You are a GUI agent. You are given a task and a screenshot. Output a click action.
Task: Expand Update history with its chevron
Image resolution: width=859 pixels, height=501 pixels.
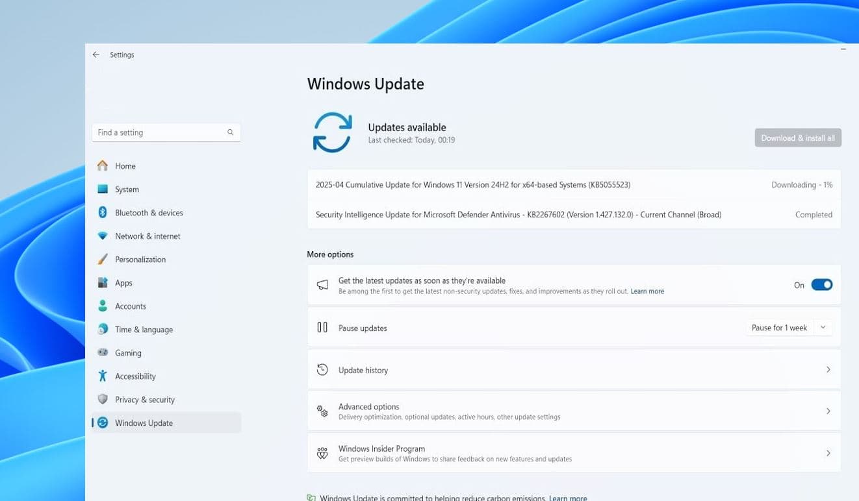click(828, 370)
